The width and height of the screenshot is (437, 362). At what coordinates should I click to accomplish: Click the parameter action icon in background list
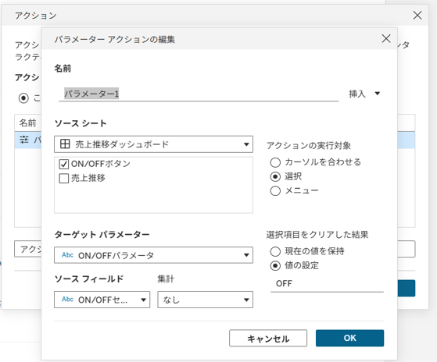24,139
